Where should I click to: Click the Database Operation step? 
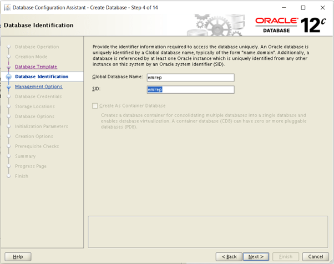click(x=37, y=47)
